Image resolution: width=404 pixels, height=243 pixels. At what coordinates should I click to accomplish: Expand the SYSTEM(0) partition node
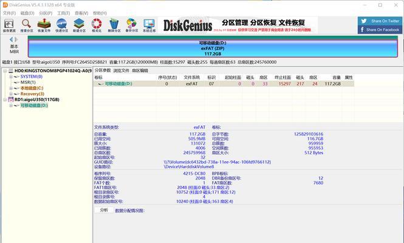[11, 77]
